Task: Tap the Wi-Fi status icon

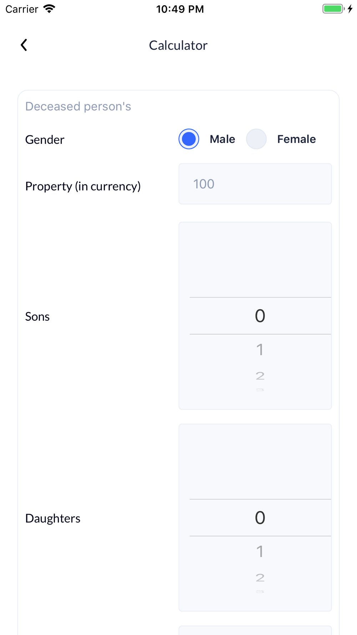Action: 49,9
